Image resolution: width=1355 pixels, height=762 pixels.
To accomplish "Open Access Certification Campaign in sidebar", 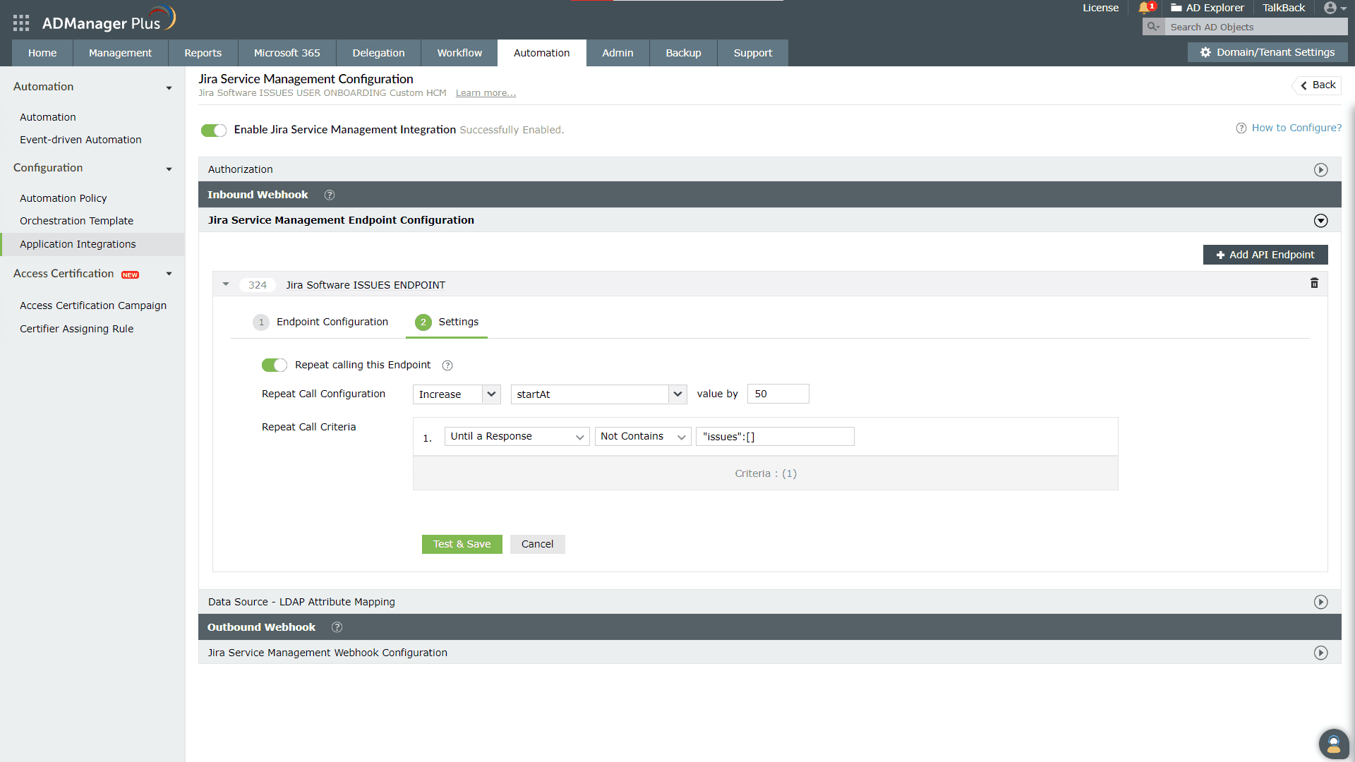I will pyautogui.click(x=93, y=306).
